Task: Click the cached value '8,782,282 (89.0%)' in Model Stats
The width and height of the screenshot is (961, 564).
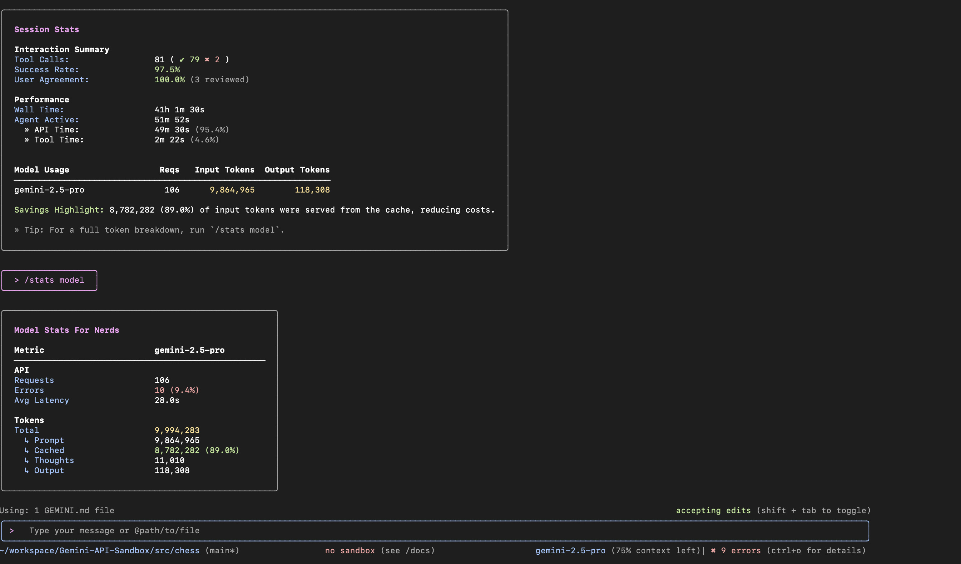Action: click(197, 451)
